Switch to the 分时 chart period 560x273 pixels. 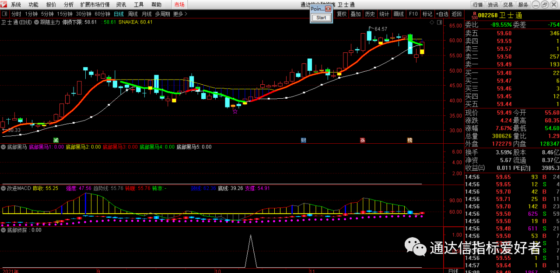click(x=16, y=14)
